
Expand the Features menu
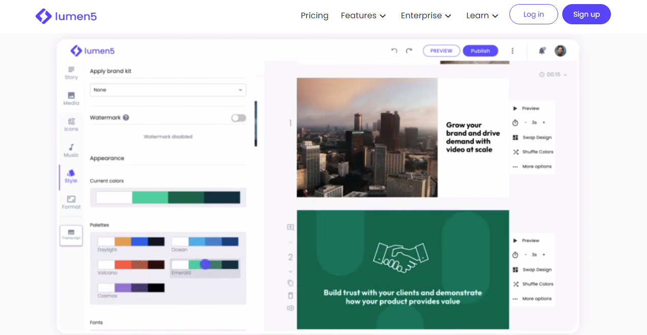tap(363, 16)
